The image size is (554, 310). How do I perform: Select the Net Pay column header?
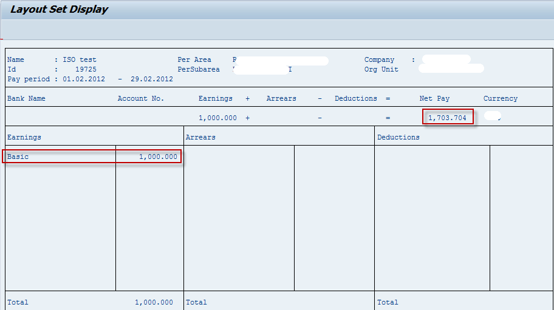[434, 98]
